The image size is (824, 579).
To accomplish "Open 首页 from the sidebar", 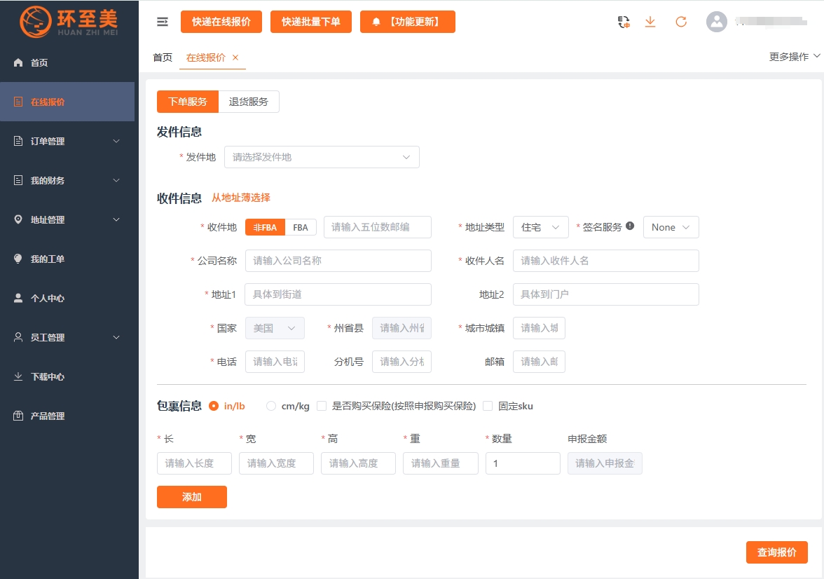I will [x=39, y=63].
